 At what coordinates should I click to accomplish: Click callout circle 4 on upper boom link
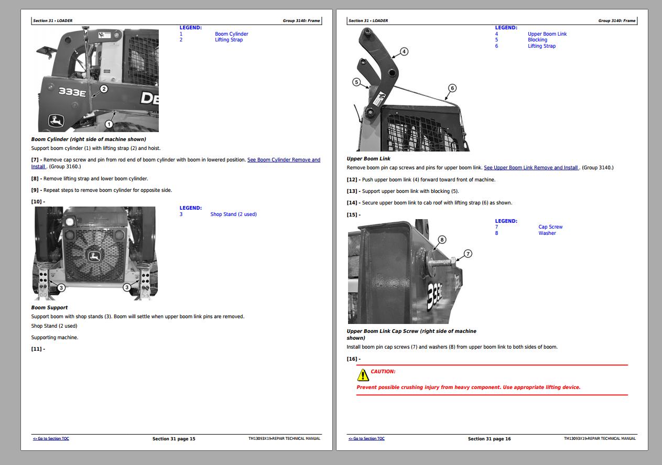coord(404,51)
